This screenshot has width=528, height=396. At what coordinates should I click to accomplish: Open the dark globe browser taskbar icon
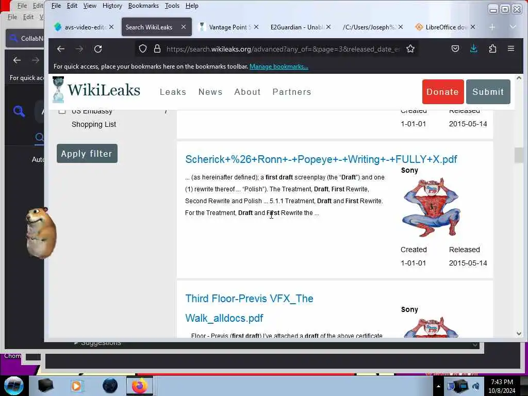[x=110, y=386]
